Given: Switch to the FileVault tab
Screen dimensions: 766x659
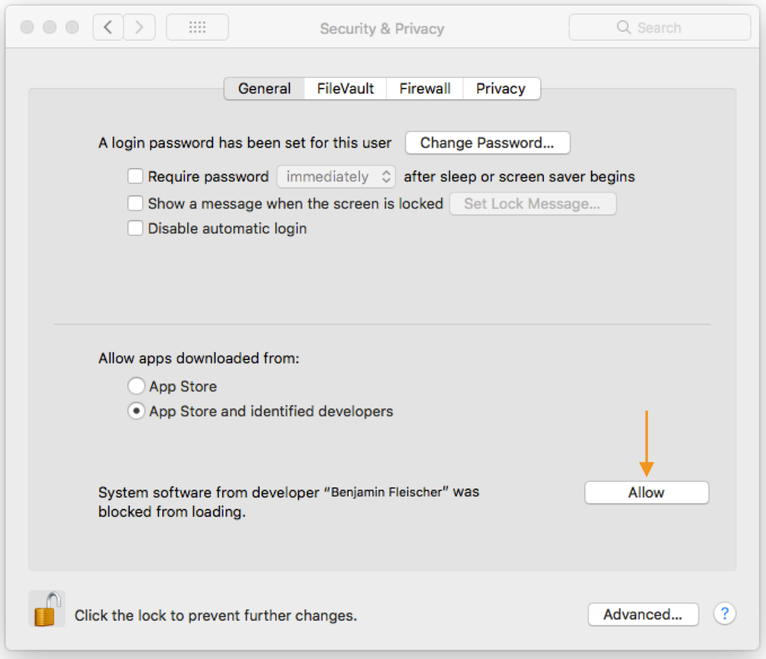Looking at the screenshot, I should (x=345, y=88).
